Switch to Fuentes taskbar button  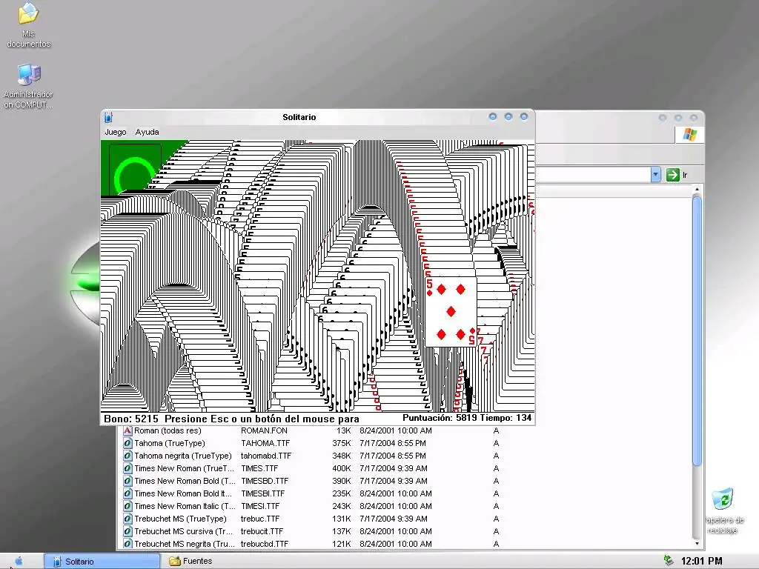[x=190, y=562]
